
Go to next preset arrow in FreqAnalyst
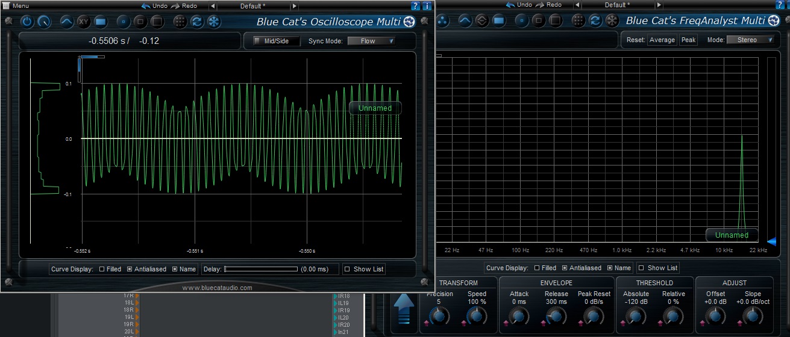657,5
